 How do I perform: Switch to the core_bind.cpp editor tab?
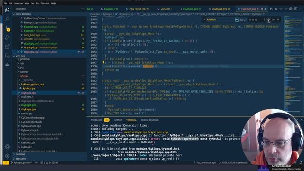[x=137, y=9]
